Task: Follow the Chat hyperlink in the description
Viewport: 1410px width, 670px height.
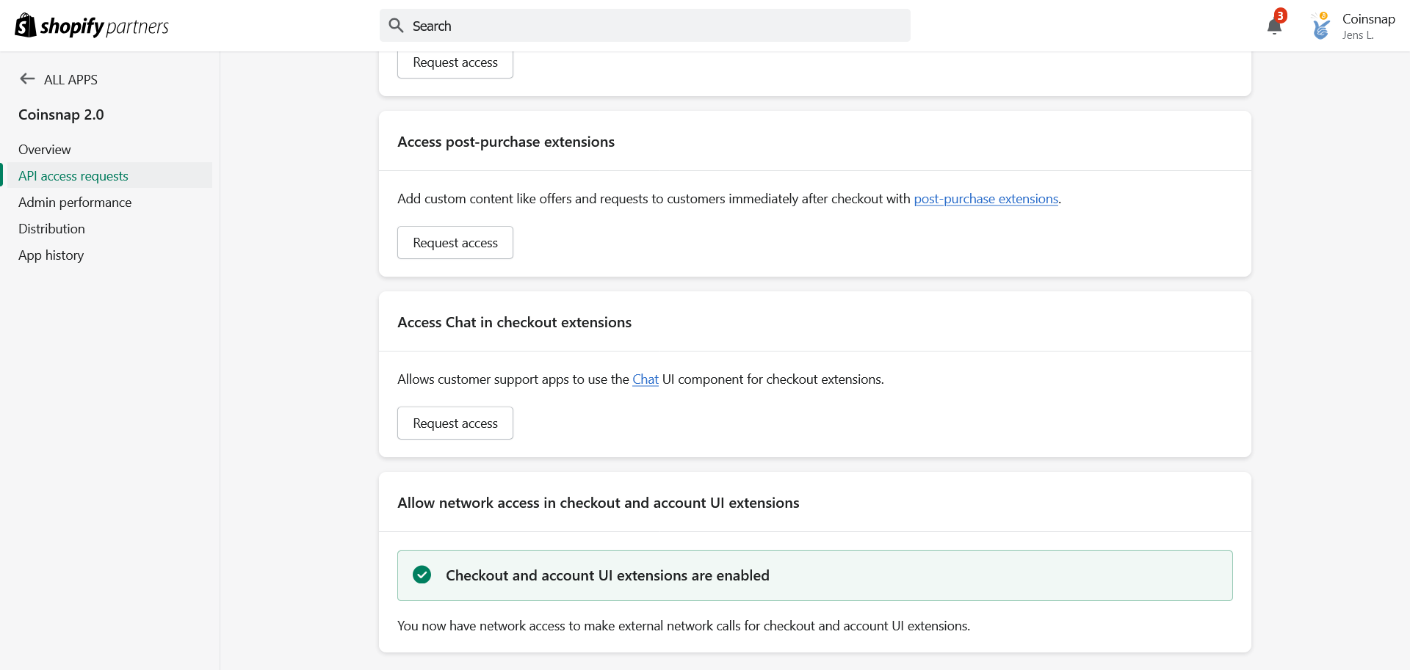Action: [645, 379]
